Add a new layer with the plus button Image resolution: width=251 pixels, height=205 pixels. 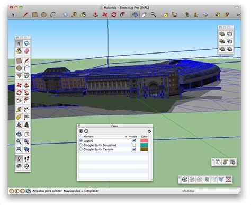click(81, 131)
